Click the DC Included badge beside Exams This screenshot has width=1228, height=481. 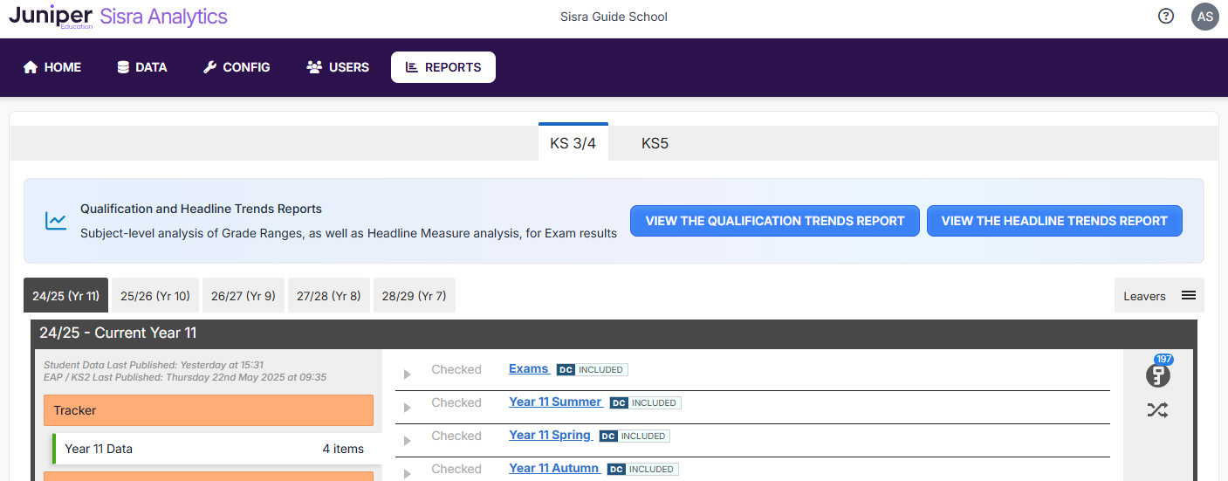(593, 370)
